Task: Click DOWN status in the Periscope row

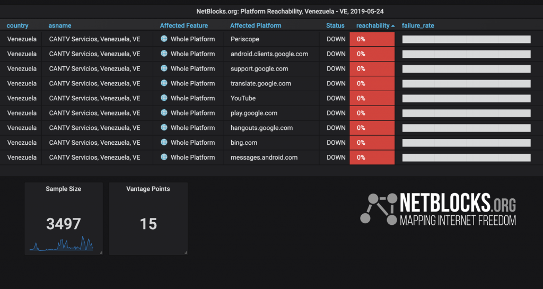Action: click(336, 39)
